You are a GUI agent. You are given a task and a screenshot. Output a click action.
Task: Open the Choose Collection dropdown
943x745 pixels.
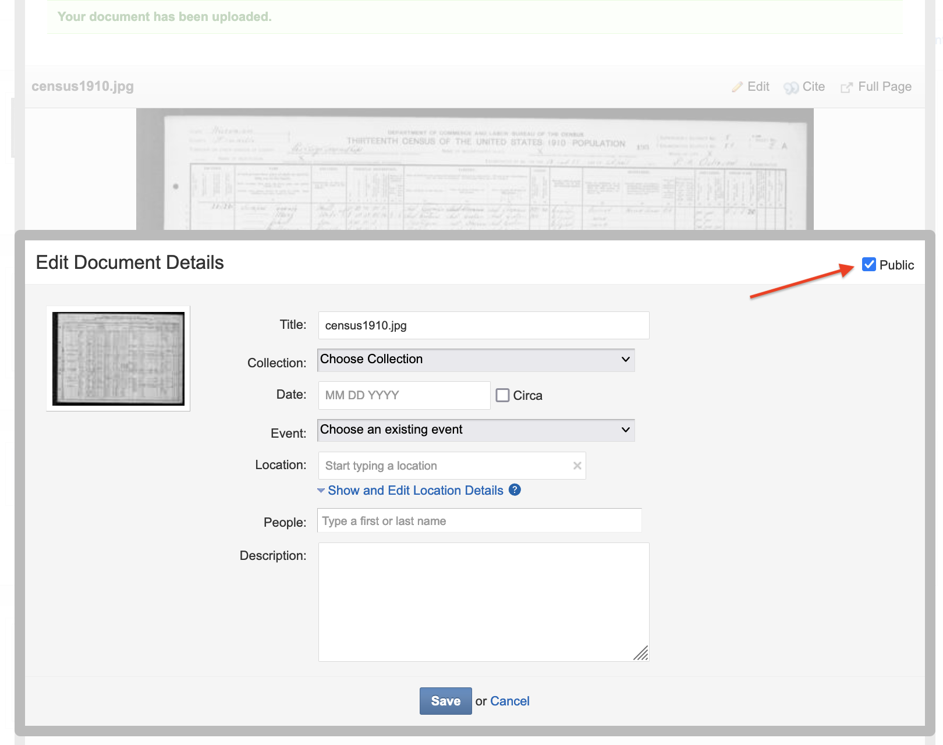pos(476,360)
